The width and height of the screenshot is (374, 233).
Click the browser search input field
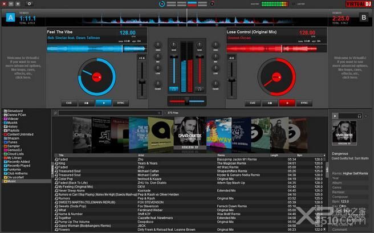click(109, 113)
